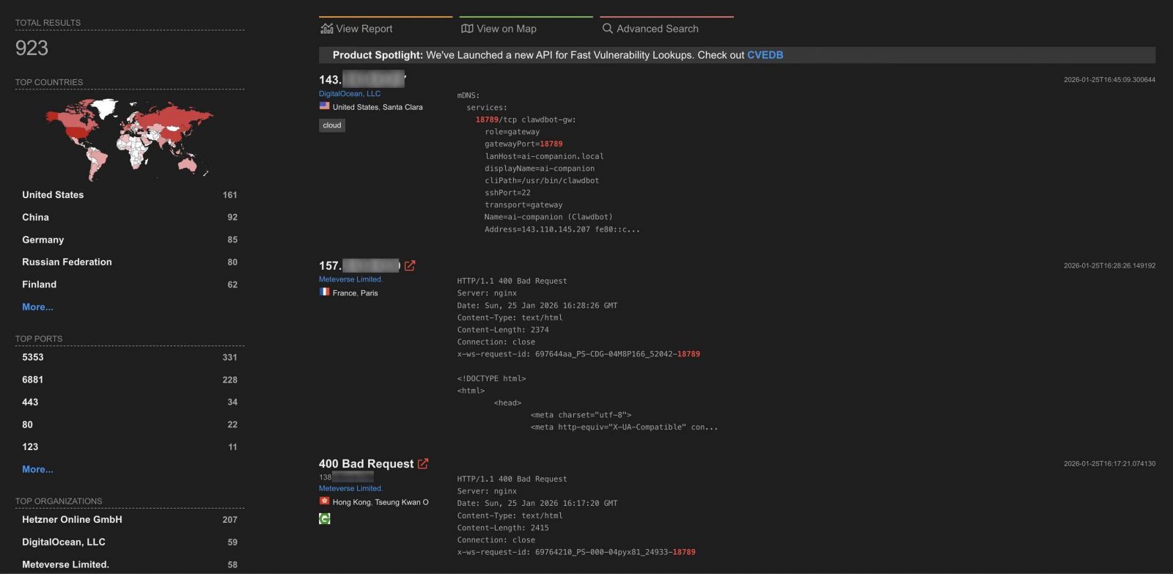Filter by port 5353
The height and width of the screenshot is (574, 1173).
pos(33,358)
